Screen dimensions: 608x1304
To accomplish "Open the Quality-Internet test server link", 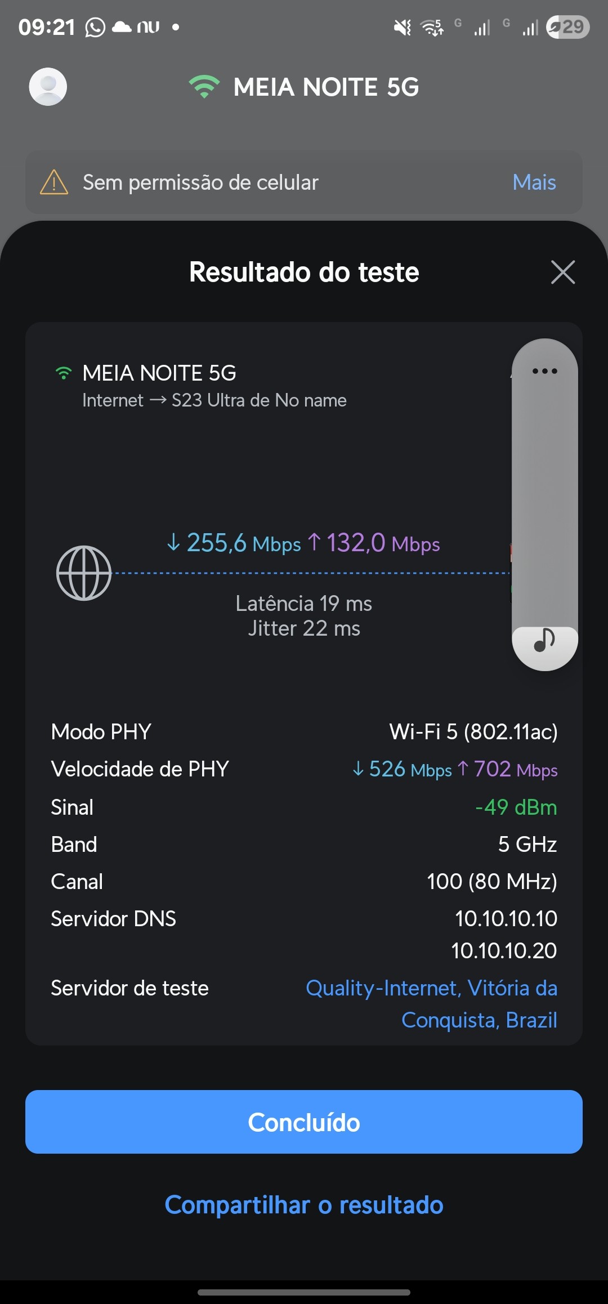I will pos(431,1004).
